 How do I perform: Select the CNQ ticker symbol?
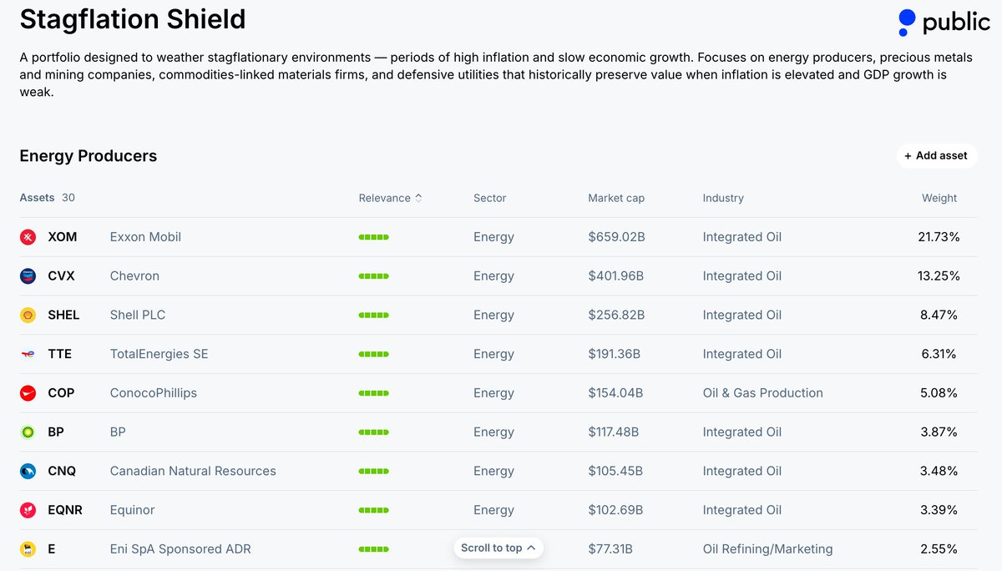(62, 472)
